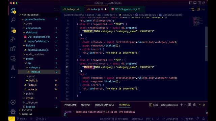Close the terminal panel
The height and width of the screenshot is (121, 216).
204,105
